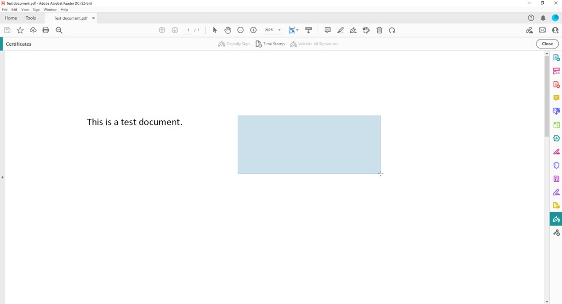
Task: Close the Certificates toolbar
Action: click(x=547, y=43)
